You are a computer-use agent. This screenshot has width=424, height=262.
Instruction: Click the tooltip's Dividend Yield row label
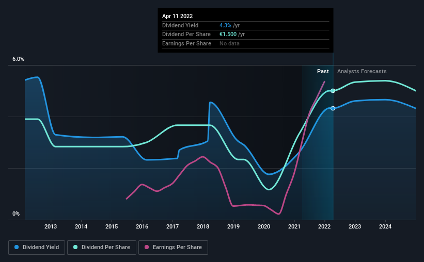pos(180,25)
